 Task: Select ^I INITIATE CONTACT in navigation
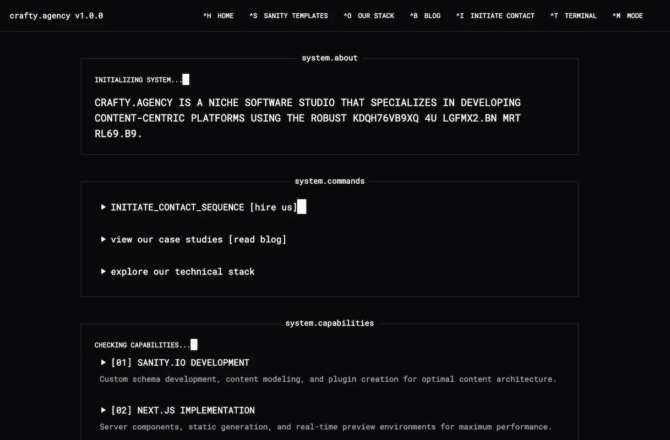tap(495, 15)
